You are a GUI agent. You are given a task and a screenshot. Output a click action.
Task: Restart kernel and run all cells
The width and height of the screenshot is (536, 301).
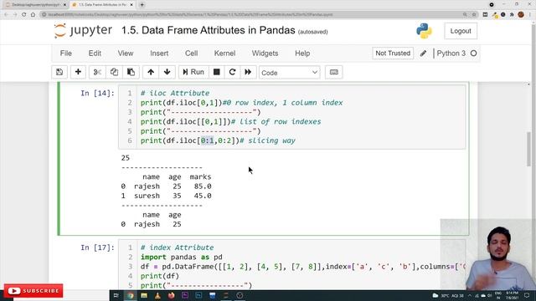pyautogui.click(x=248, y=72)
